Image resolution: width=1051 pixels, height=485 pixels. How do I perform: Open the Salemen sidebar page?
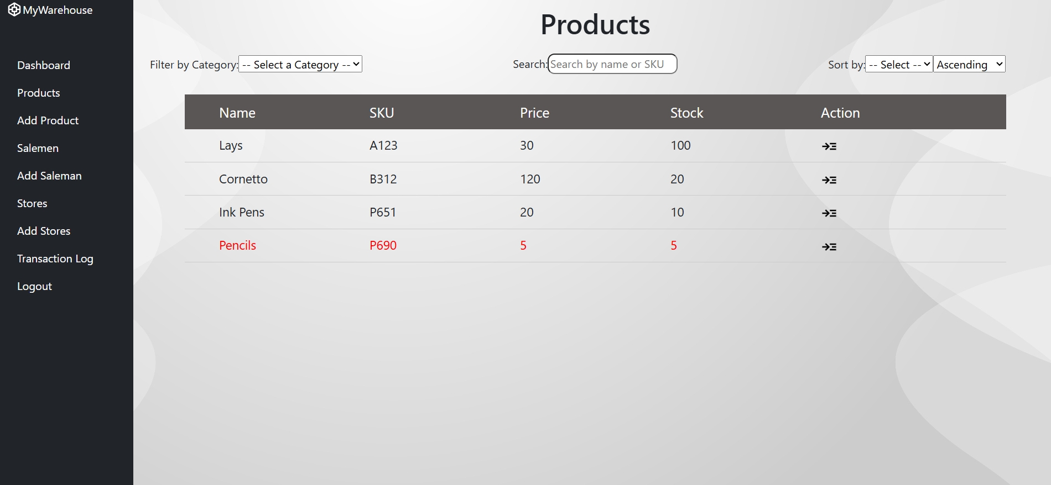(x=38, y=148)
